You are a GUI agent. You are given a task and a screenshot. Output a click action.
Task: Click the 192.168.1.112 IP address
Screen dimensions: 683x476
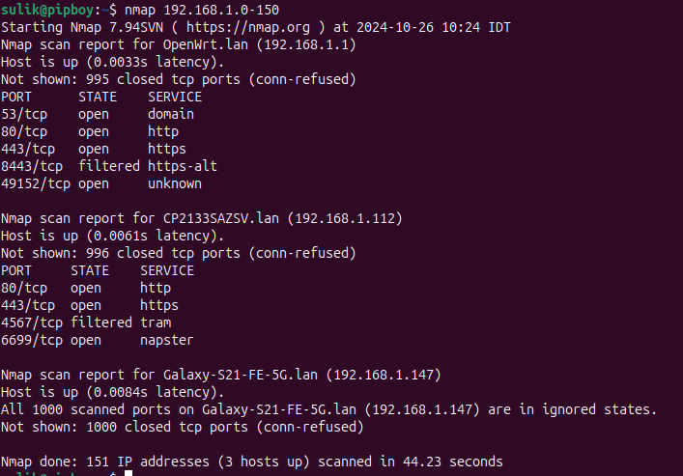(345, 218)
